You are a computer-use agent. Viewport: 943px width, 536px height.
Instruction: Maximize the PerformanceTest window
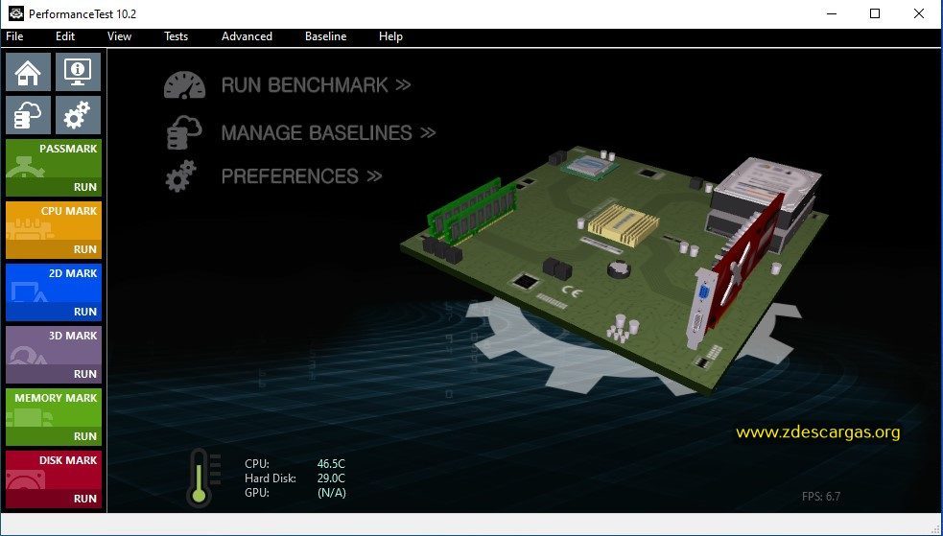(875, 13)
